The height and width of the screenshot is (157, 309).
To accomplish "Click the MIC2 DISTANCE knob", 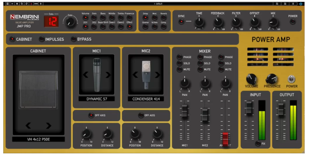I will point(157,134).
